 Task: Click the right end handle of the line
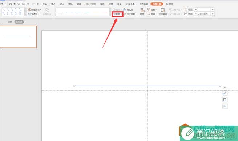220,86
